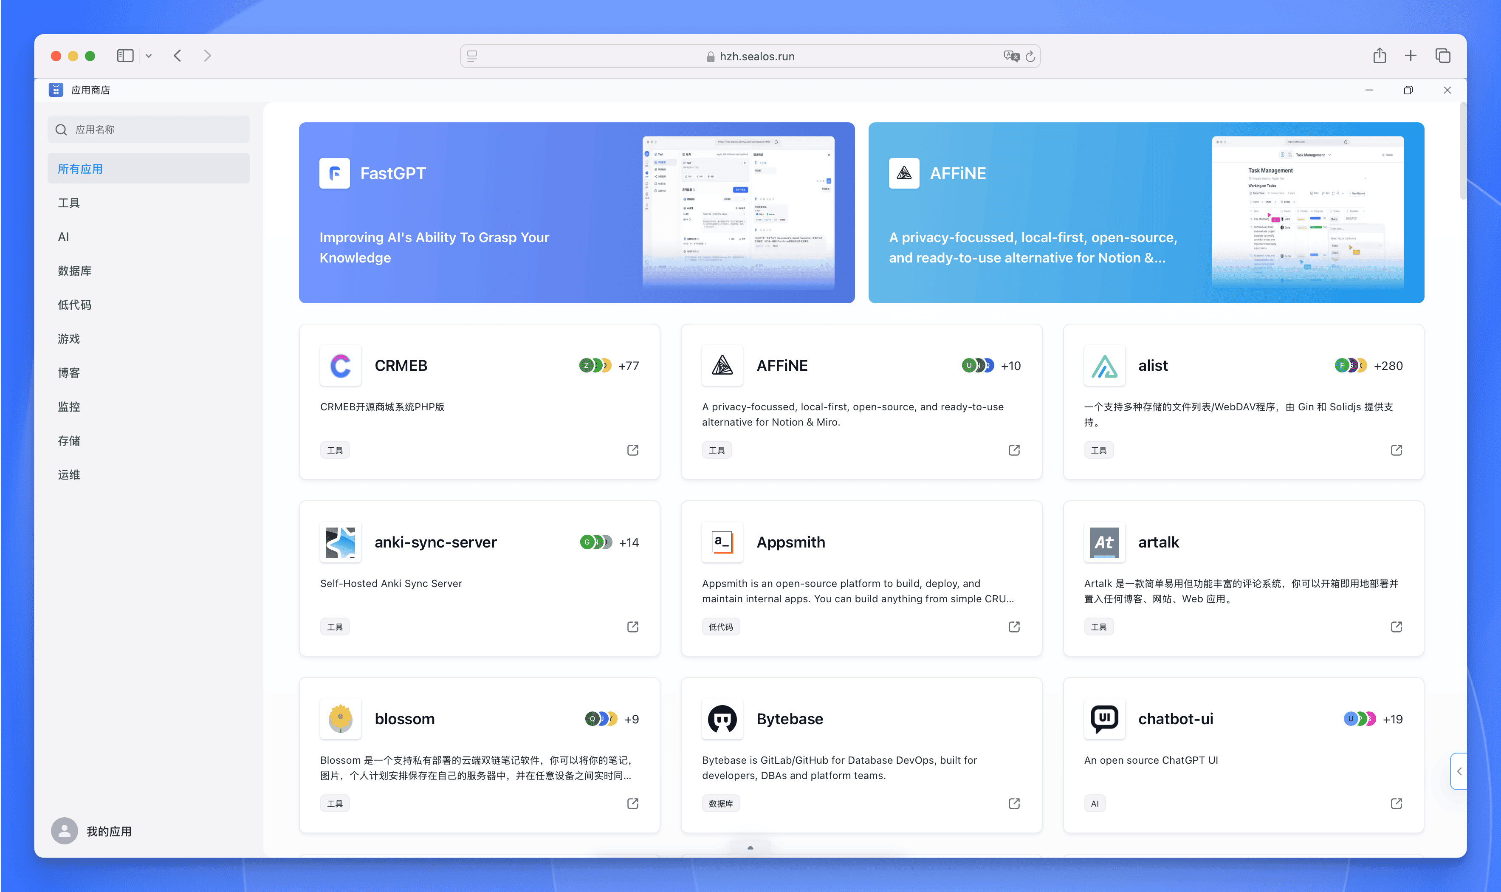Open the FastGPT featured banner
Image resolution: width=1501 pixels, height=892 pixels.
[576, 213]
